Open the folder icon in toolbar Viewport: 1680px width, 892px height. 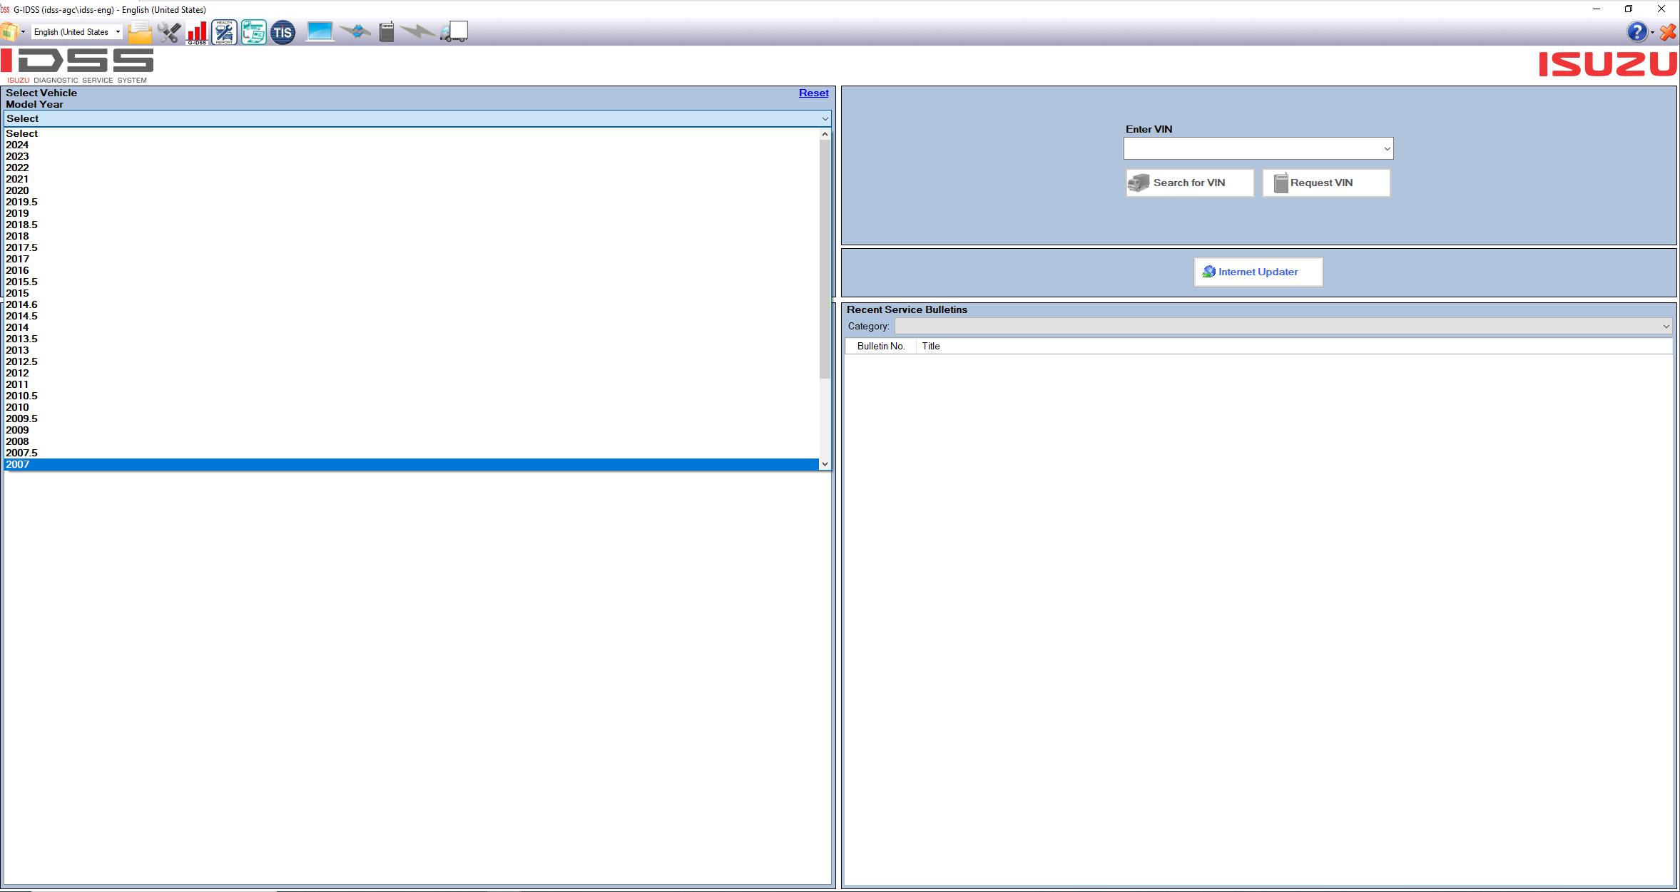tap(140, 32)
